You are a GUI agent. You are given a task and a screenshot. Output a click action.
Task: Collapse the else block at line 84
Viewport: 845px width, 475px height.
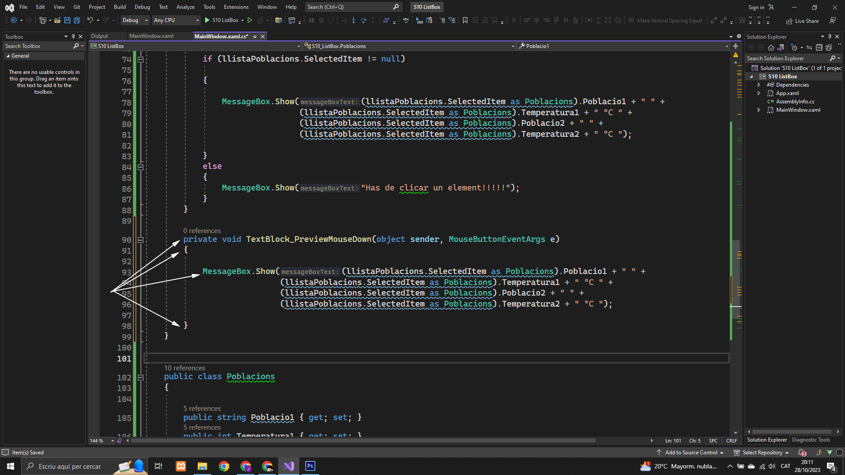[x=140, y=167]
